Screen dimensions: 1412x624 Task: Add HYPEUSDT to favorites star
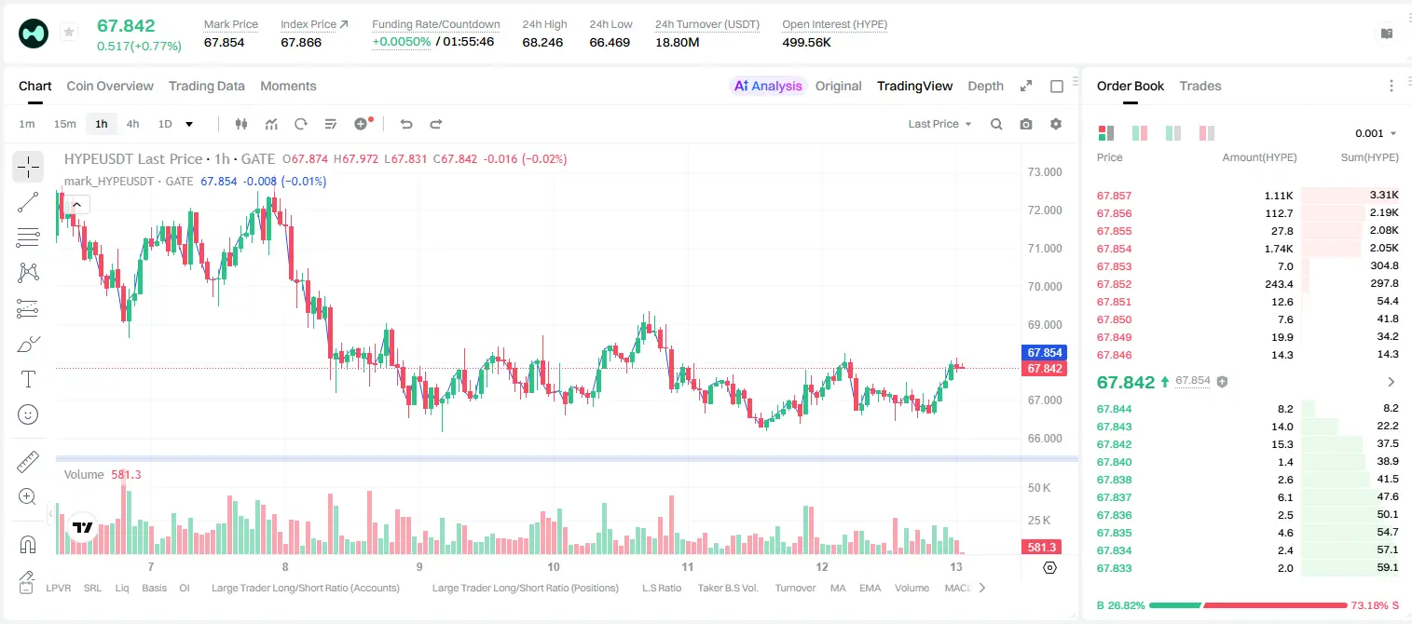[69, 33]
